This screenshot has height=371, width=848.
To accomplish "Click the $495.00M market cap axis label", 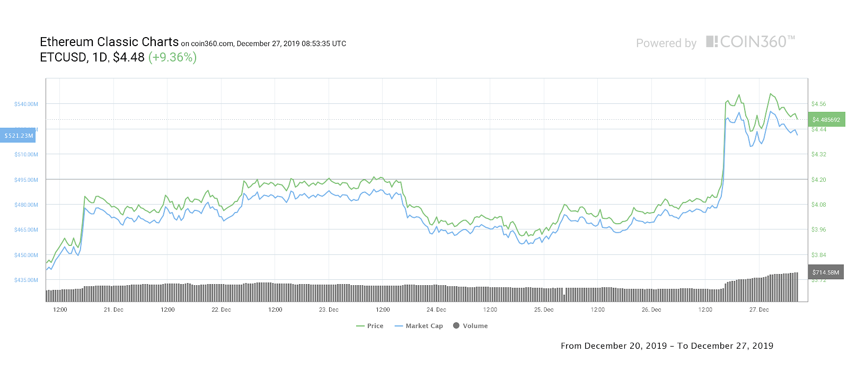I will coord(26,180).
